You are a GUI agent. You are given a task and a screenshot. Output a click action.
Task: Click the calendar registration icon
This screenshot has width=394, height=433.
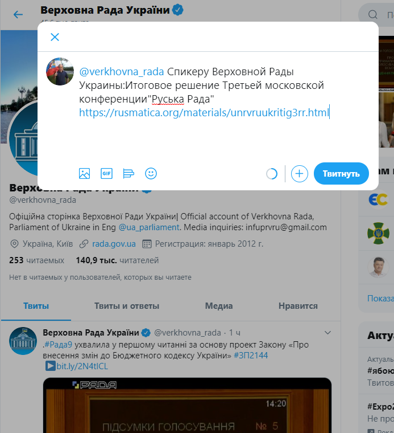tap(147, 244)
